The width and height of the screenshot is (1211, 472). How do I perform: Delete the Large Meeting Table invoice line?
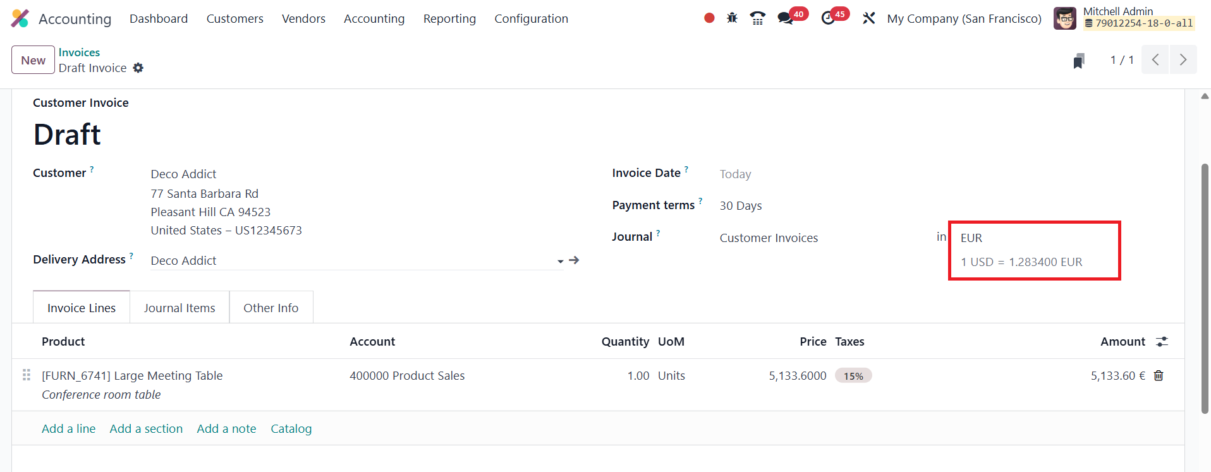point(1159,376)
